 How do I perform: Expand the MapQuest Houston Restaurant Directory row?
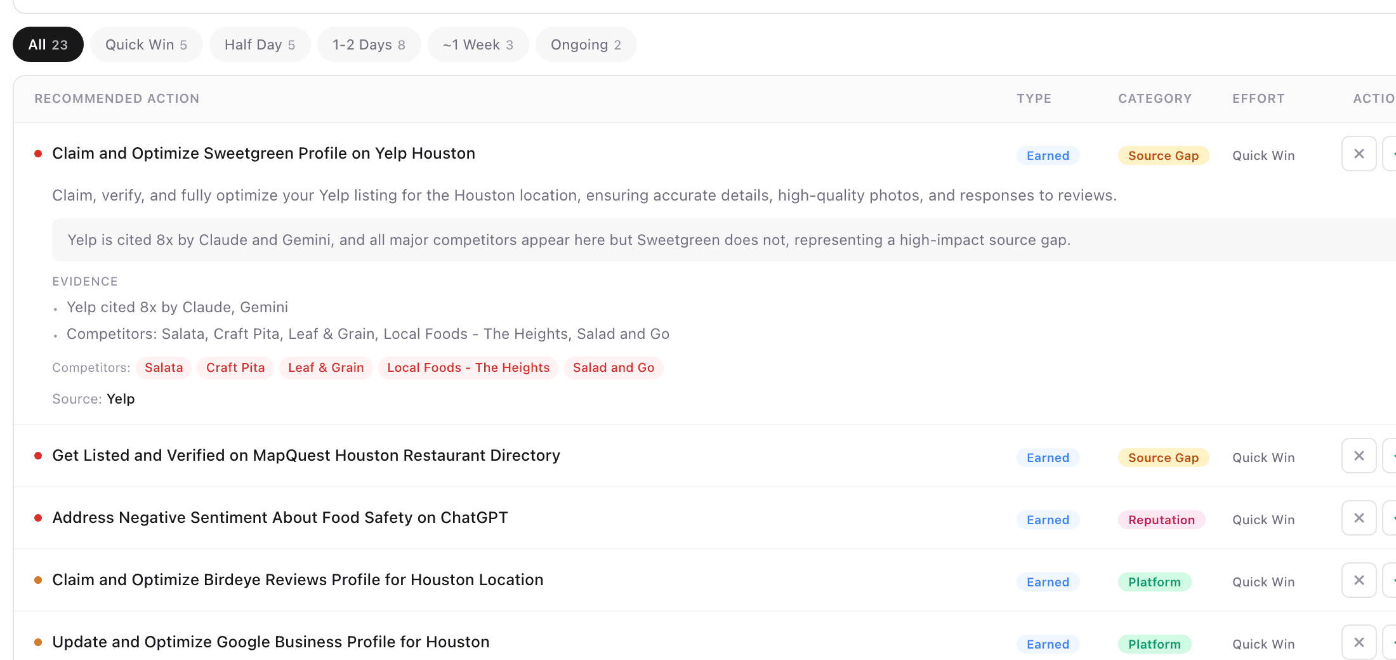(306, 456)
